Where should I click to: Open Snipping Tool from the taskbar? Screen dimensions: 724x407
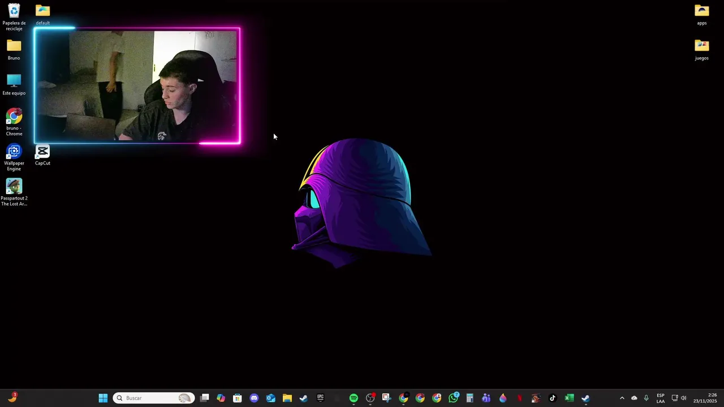[x=386, y=398]
